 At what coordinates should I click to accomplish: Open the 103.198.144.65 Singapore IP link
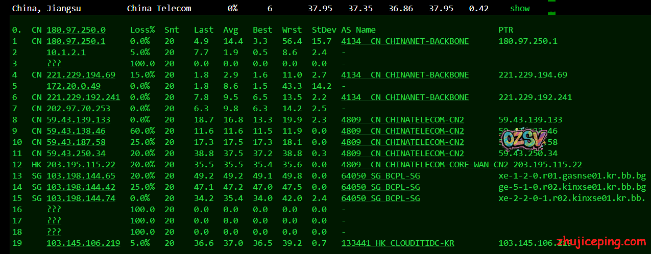click(x=81, y=176)
